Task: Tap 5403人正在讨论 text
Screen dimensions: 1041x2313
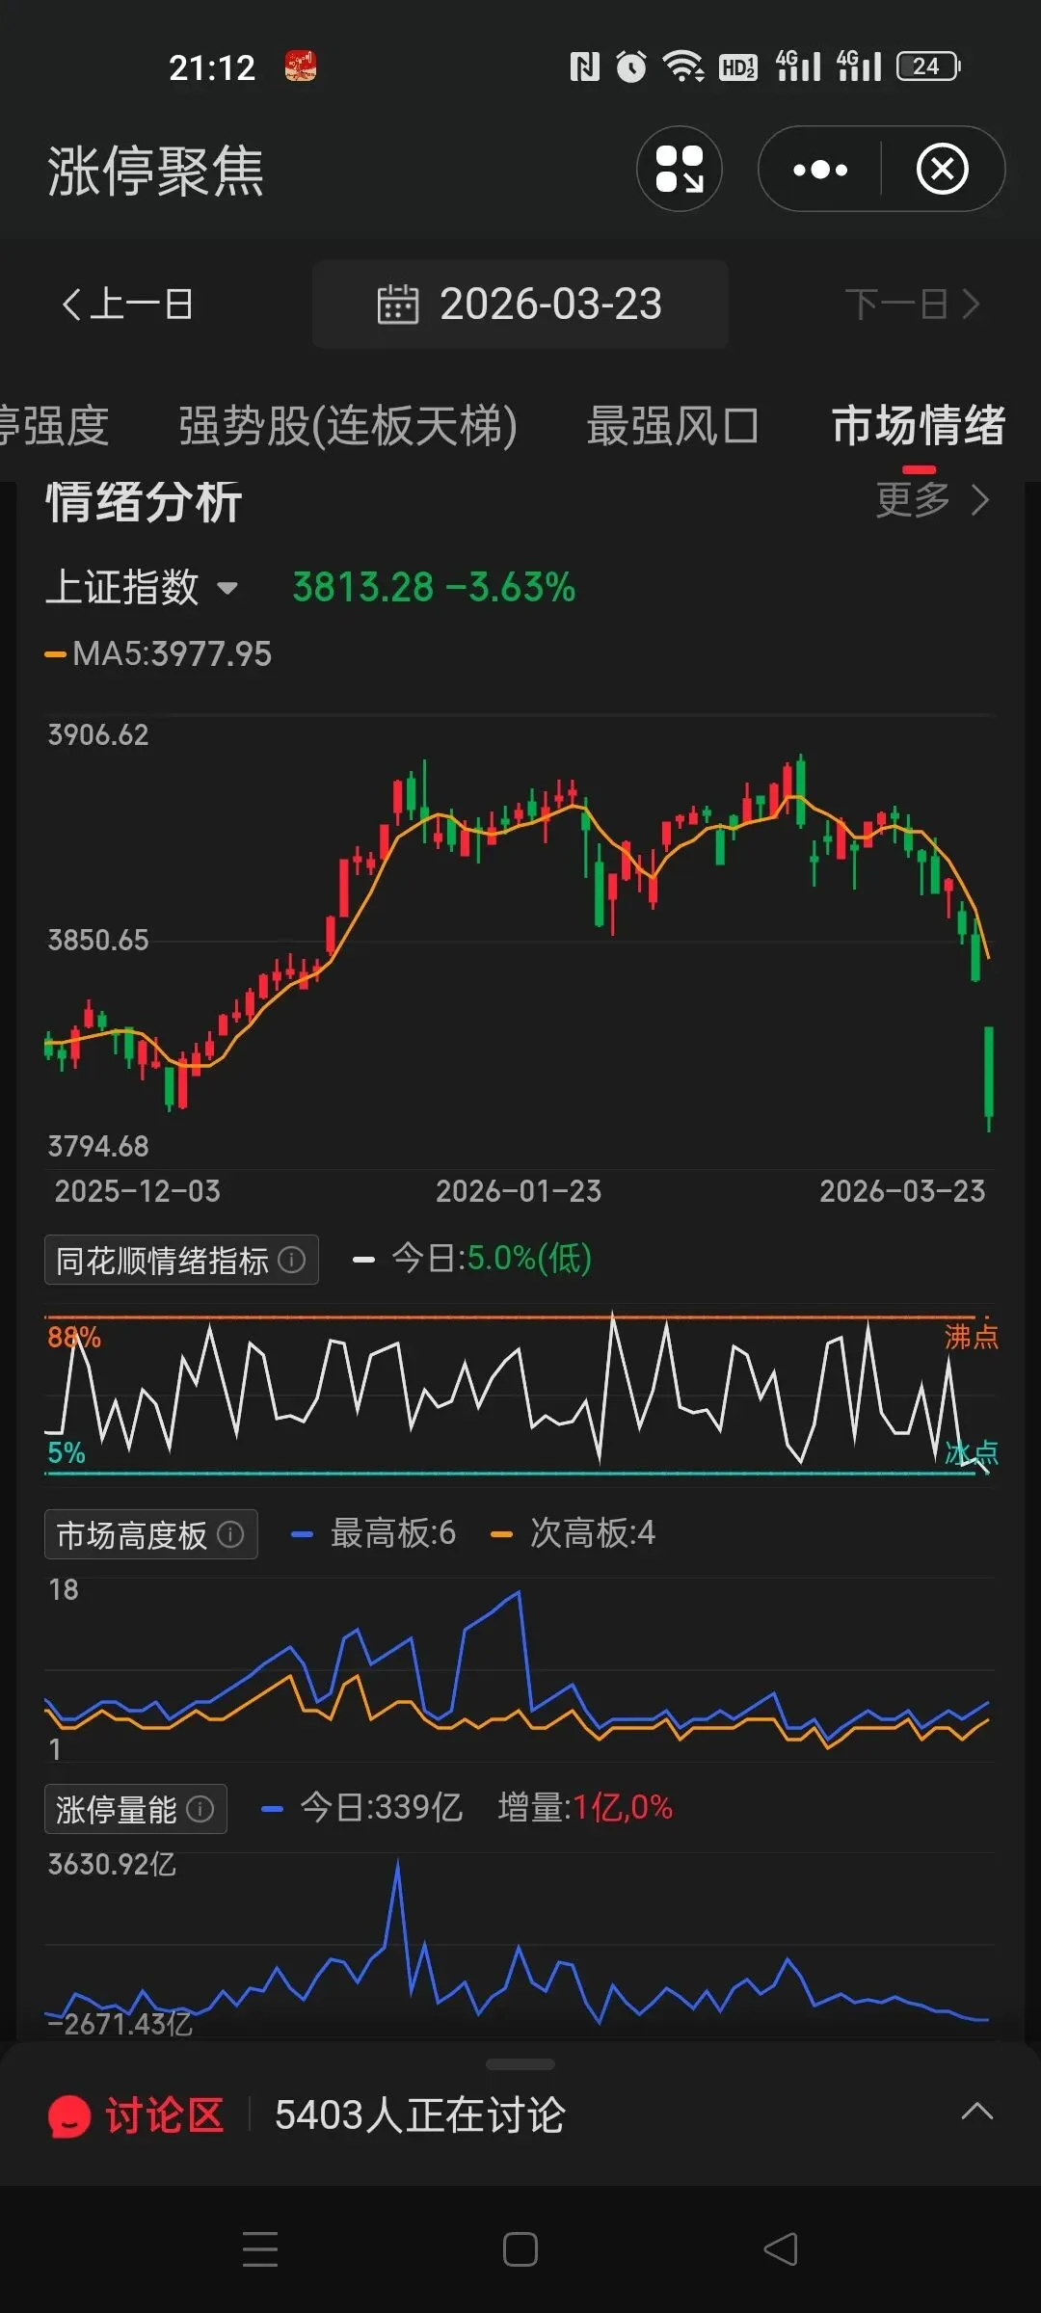Action: [420, 2115]
